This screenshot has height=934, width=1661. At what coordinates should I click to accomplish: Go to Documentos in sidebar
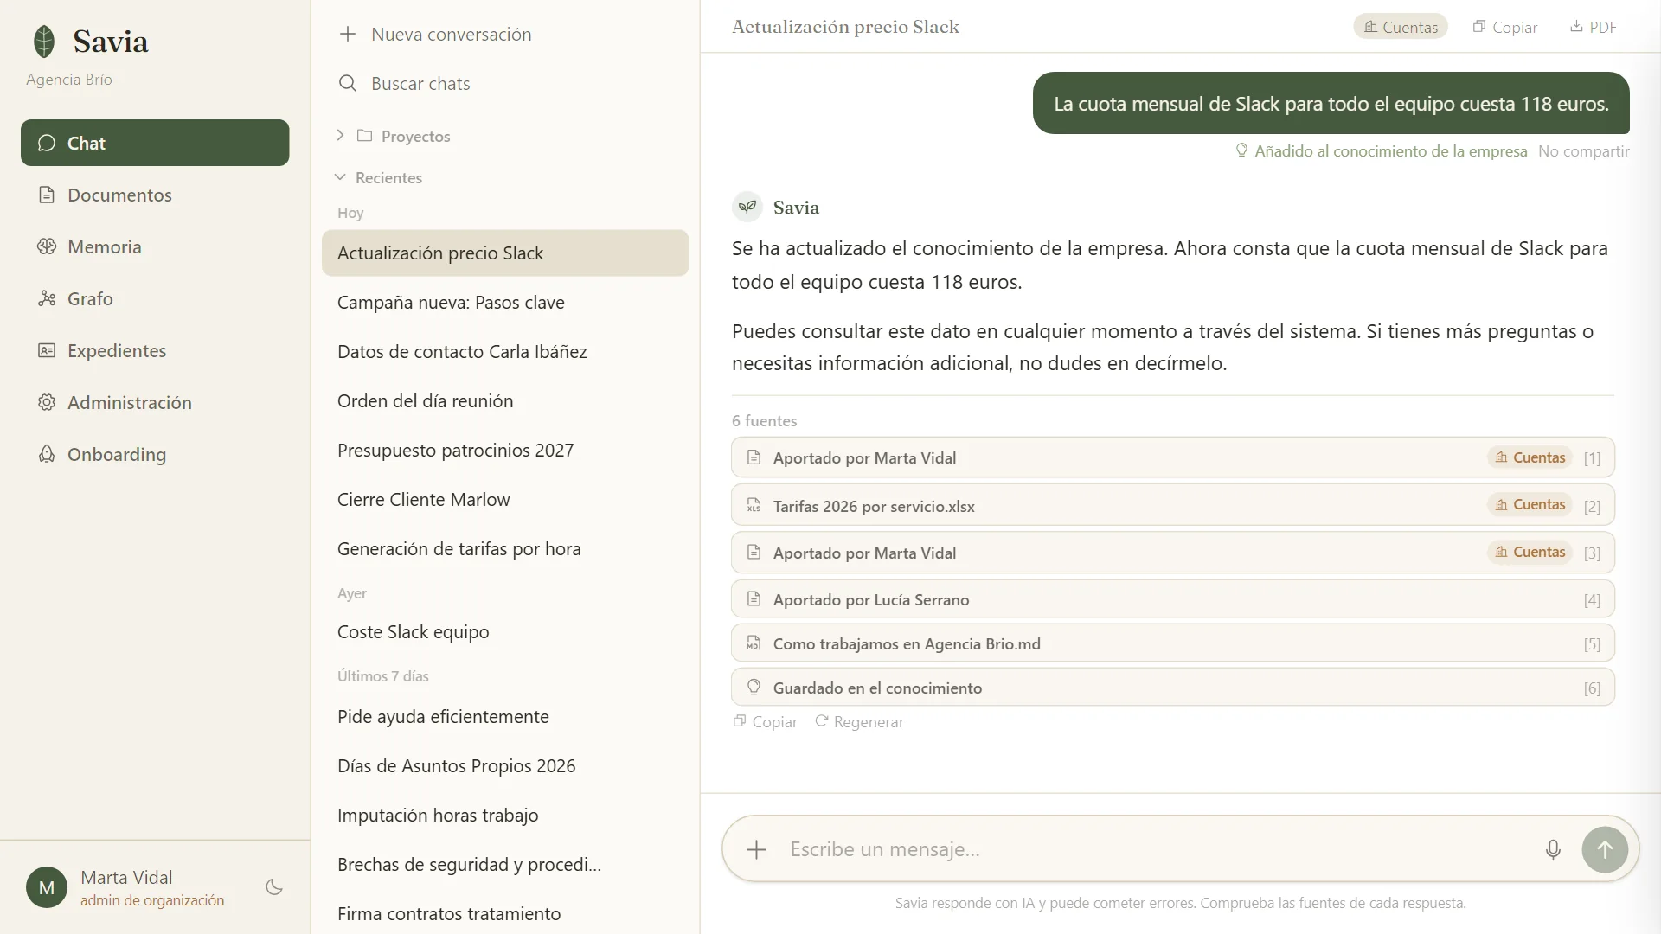click(x=155, y=195)
